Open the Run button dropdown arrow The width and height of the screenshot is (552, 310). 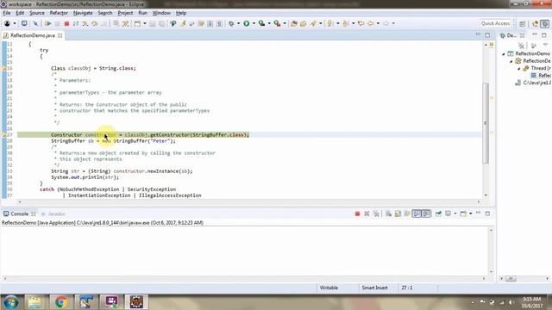(x=254, y=23)
